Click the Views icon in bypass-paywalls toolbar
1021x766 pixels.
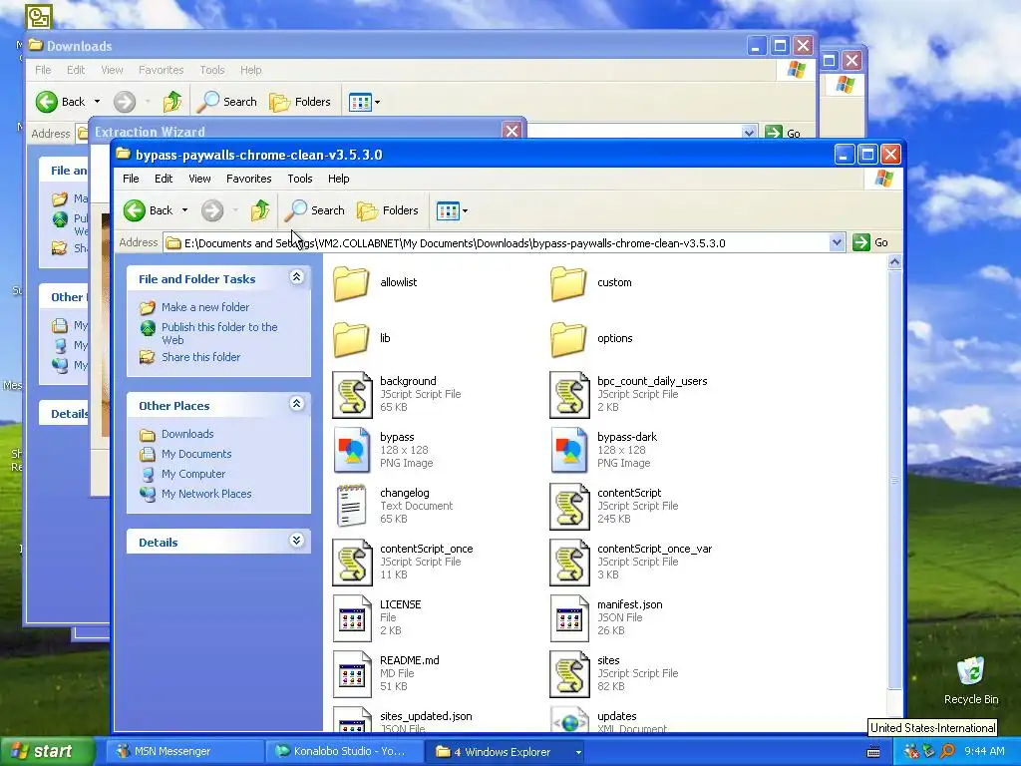coord(448,211)
